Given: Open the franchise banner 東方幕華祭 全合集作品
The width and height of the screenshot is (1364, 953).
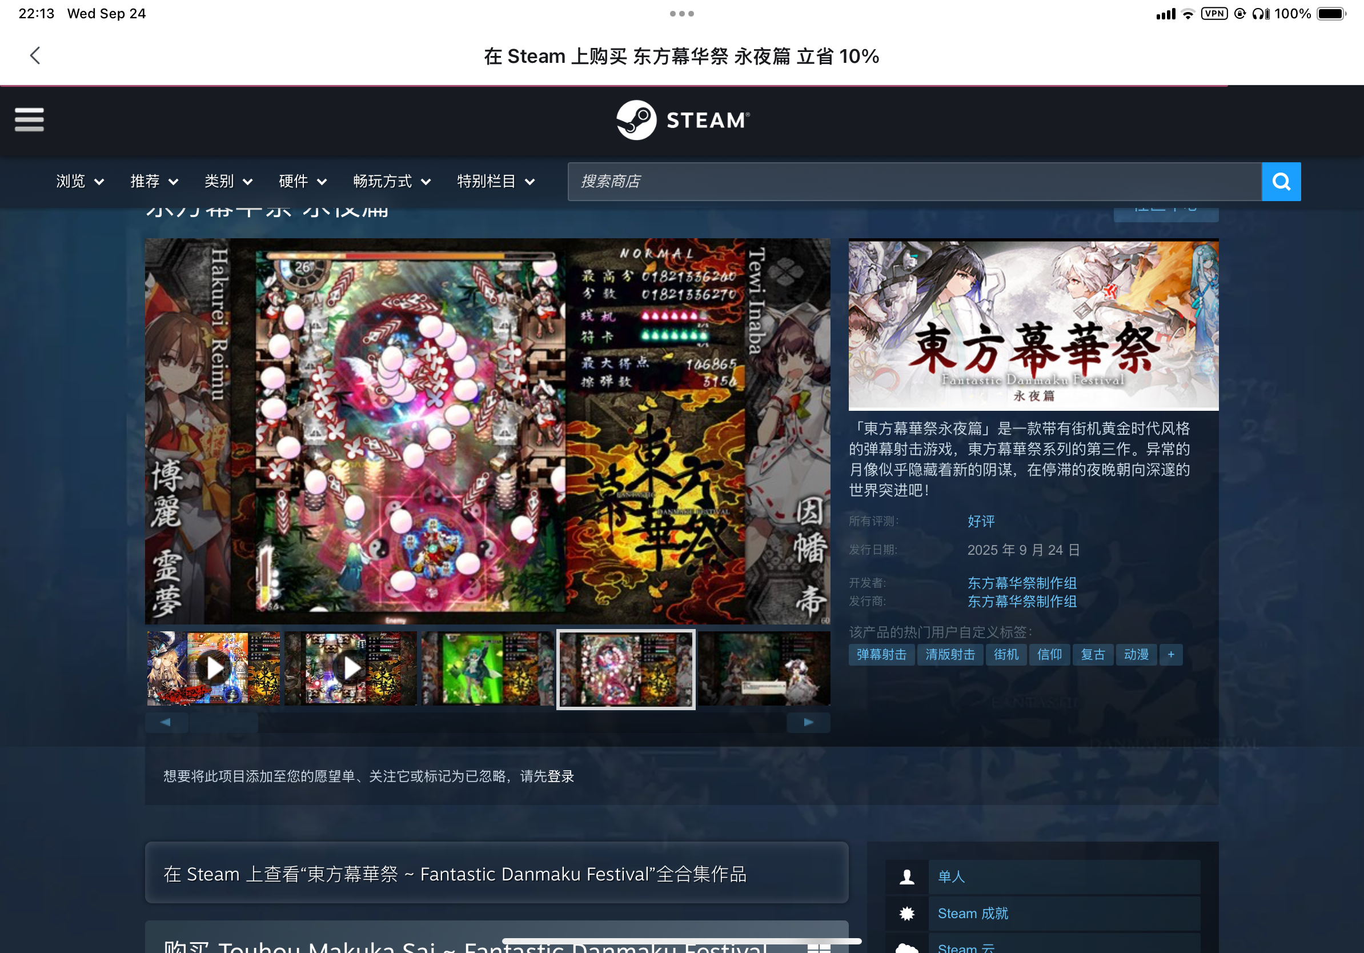Looking at the screenshot, I should pyautogui.click(x=496, y=874).
